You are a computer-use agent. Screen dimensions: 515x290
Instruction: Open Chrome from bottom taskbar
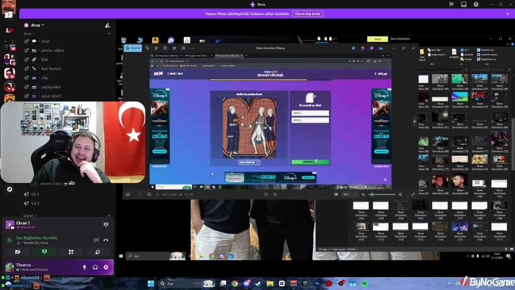click(x=235, y=284)
